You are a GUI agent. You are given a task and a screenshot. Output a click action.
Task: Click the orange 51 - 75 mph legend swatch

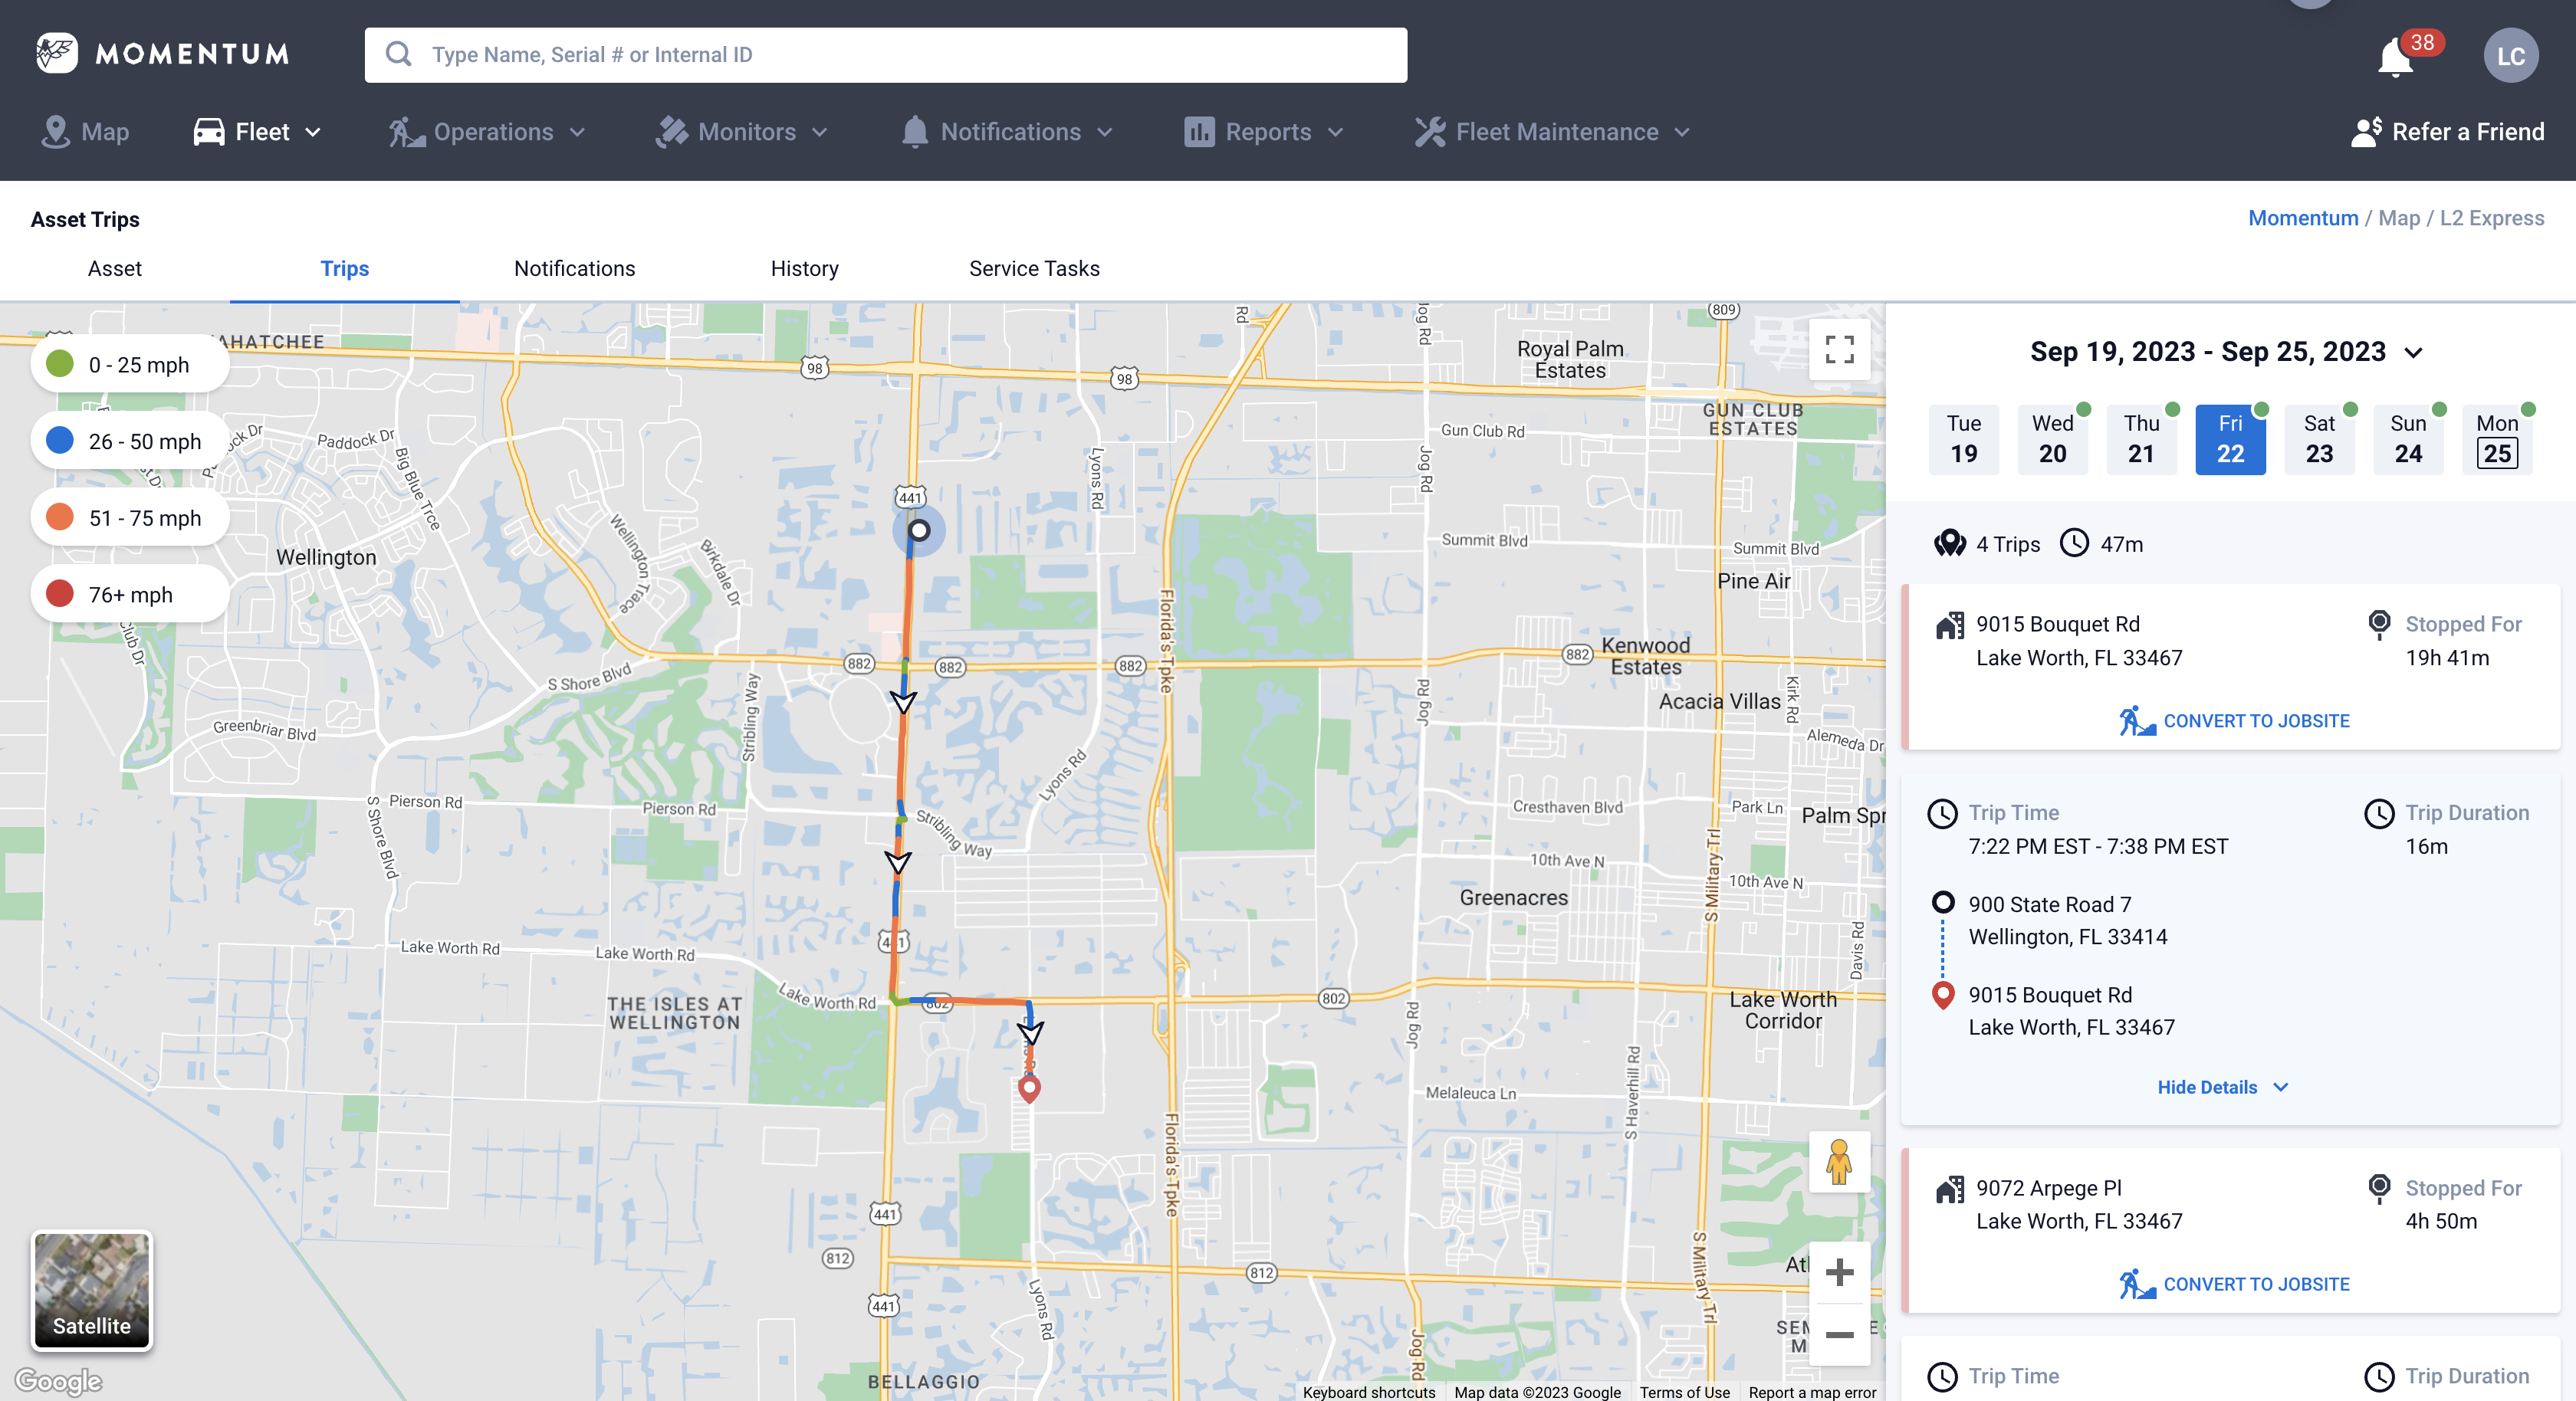[60, 517]
